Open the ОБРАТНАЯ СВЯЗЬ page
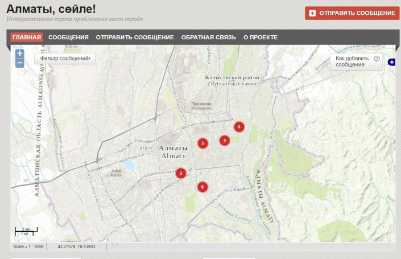The image size is (401, 259). [208, 38]
